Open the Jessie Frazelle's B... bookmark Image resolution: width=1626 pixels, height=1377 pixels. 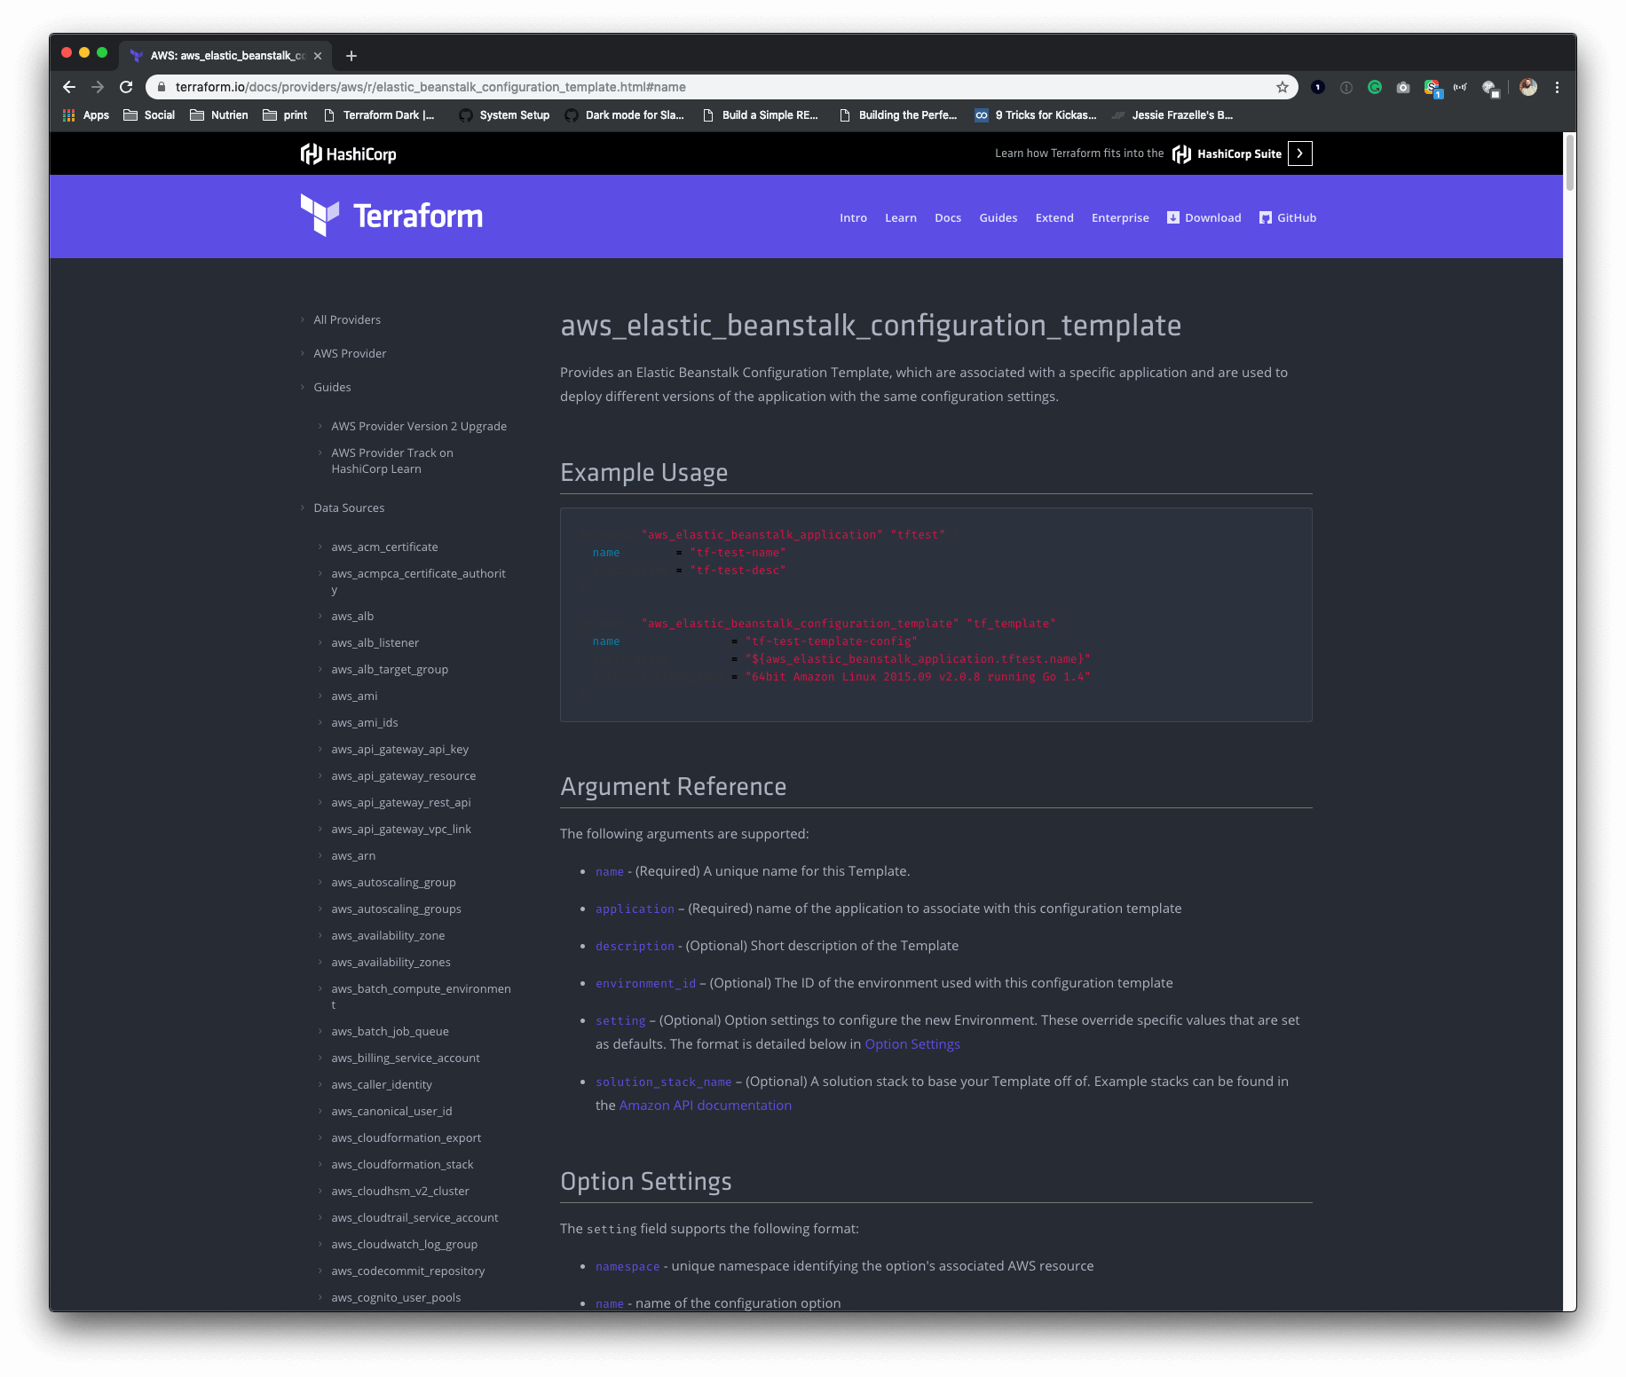point(1172,115)
